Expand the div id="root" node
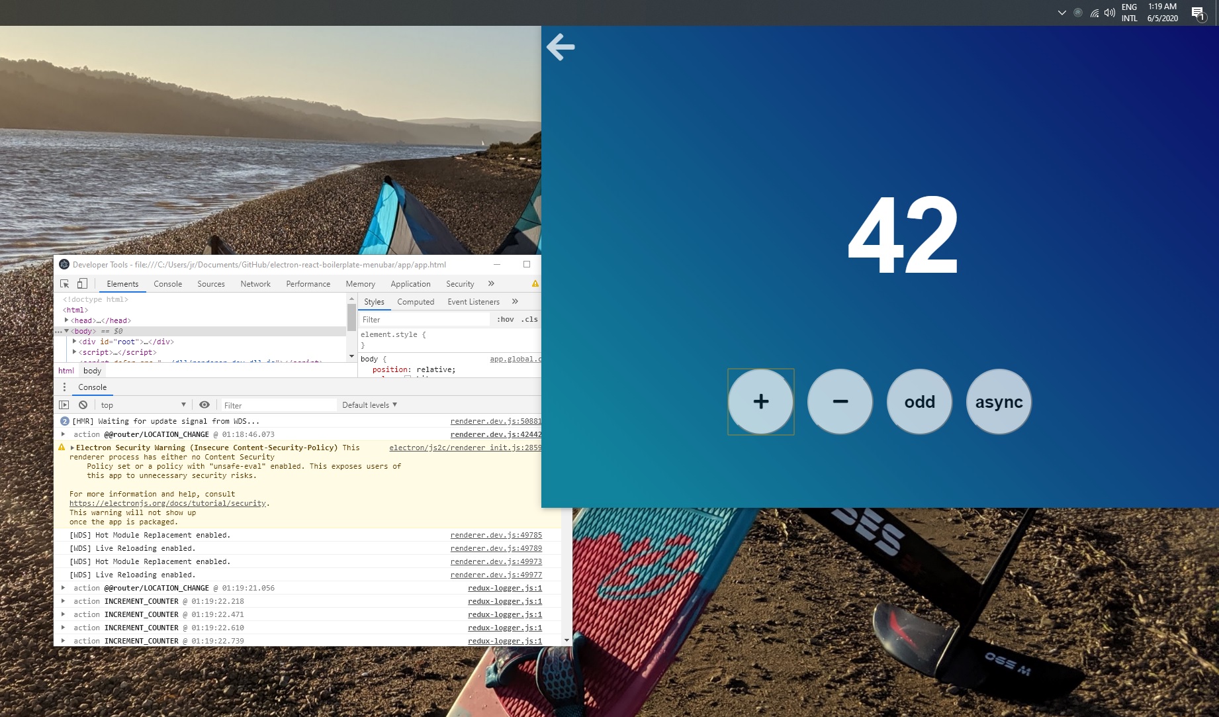The image size is (1219, 717). [74, 342]
